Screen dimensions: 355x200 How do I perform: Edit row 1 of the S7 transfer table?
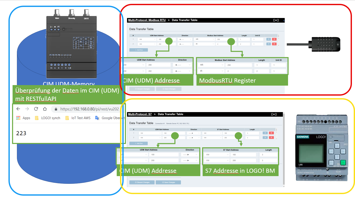(265, 133)
